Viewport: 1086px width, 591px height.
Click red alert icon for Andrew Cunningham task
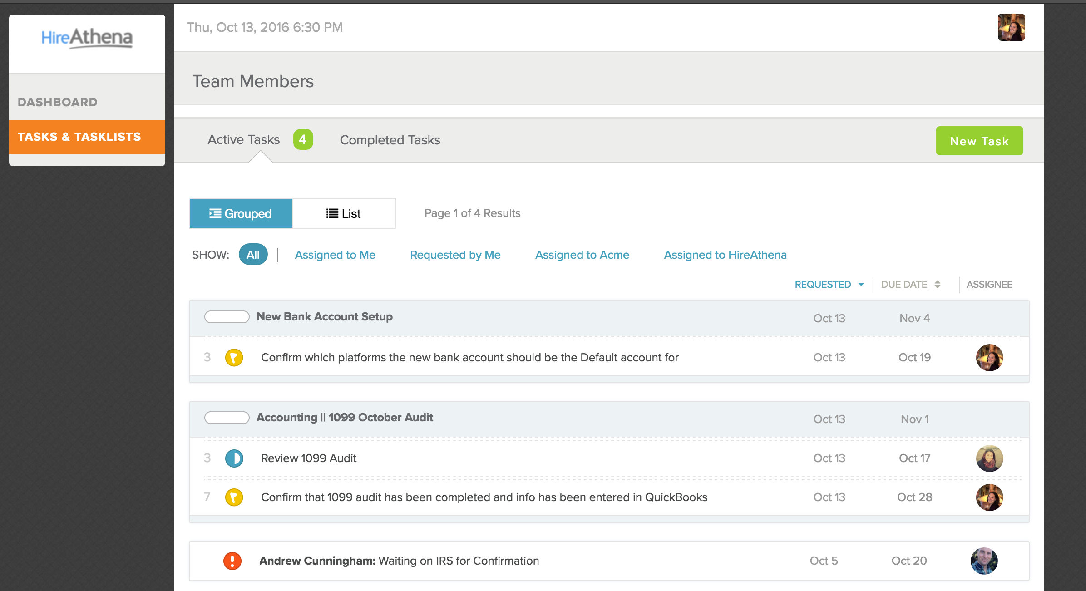click(232, 561)
